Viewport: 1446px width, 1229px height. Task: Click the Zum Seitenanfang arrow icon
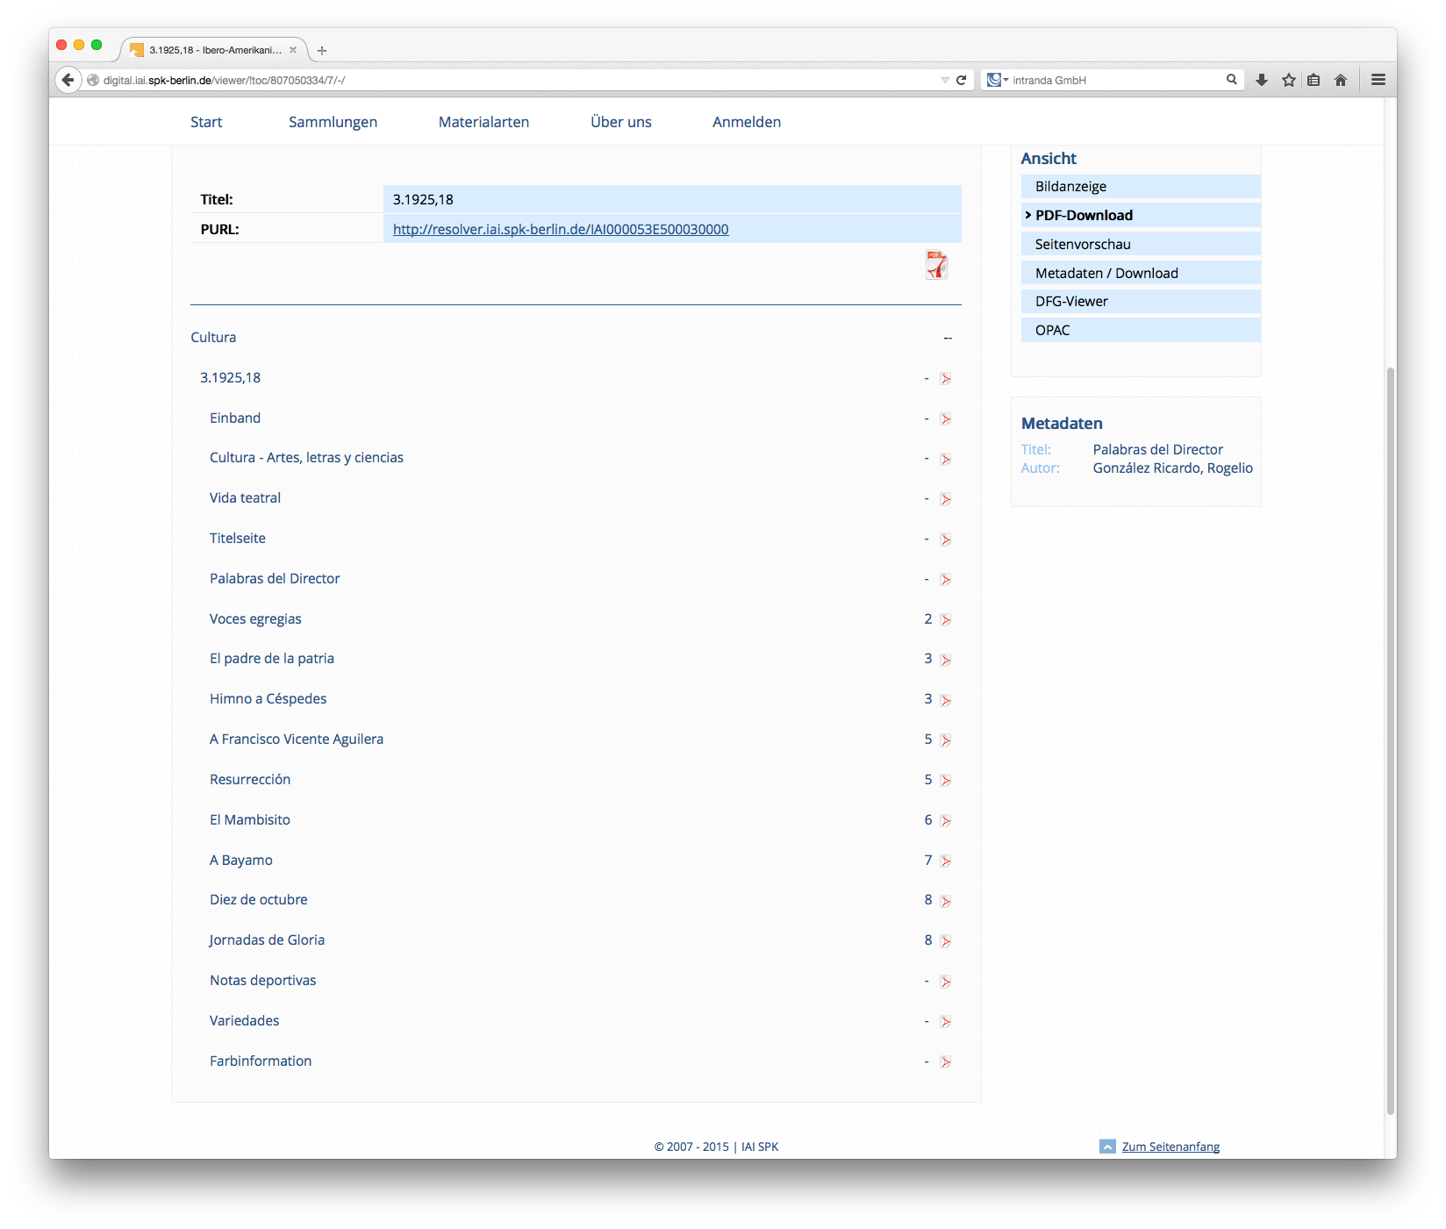(1107, 1147)
